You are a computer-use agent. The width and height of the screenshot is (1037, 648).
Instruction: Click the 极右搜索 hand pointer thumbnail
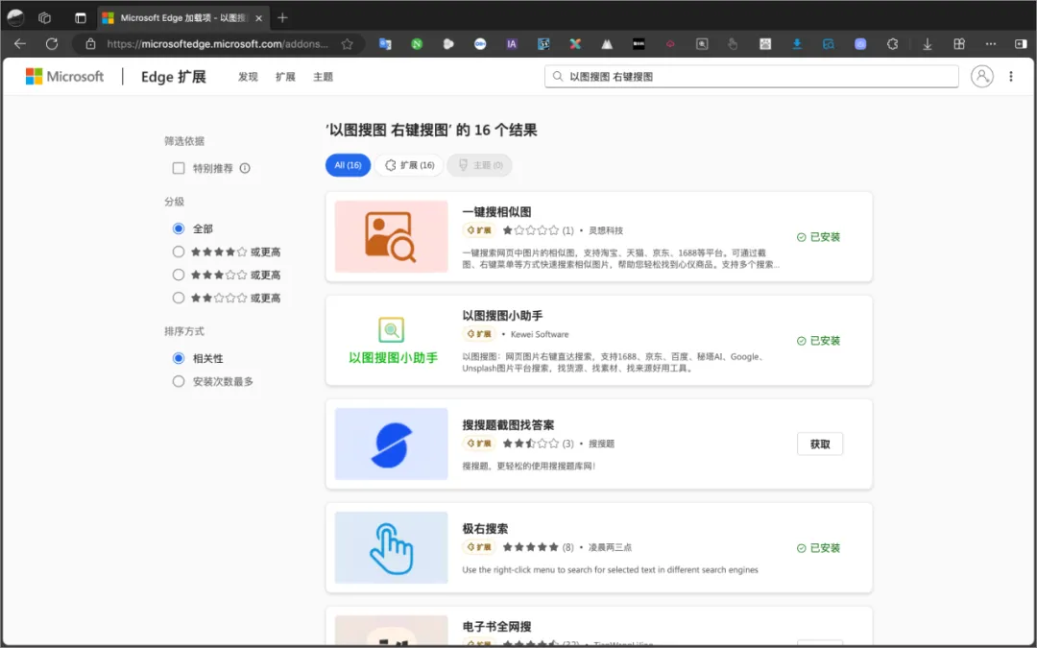(x=391, y=547)
